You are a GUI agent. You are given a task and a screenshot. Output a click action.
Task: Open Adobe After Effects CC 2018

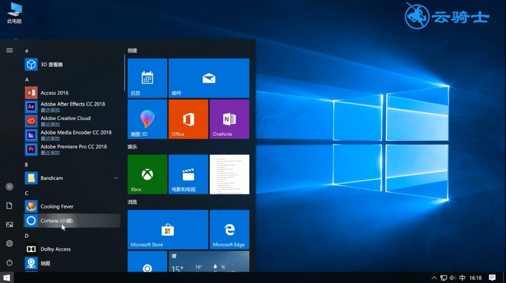[72, 107]
